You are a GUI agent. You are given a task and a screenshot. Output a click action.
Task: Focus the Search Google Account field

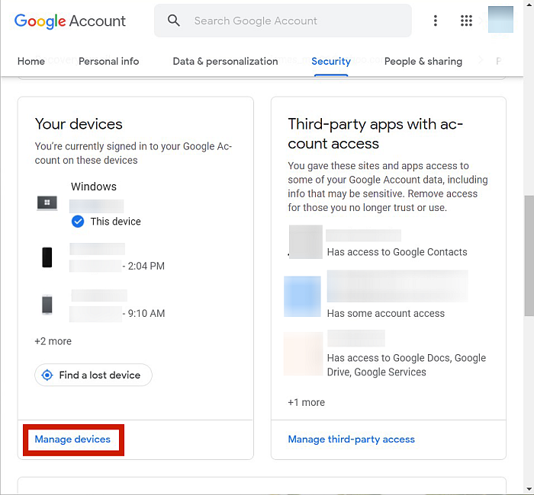pyautogui.click(x=283, y=21)
